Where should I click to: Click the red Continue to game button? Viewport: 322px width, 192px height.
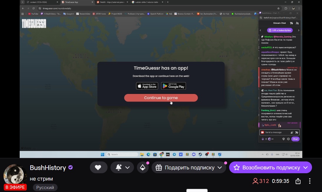[161, 98]
